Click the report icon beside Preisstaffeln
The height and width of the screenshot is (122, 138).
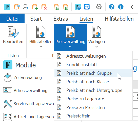(59, 116)
